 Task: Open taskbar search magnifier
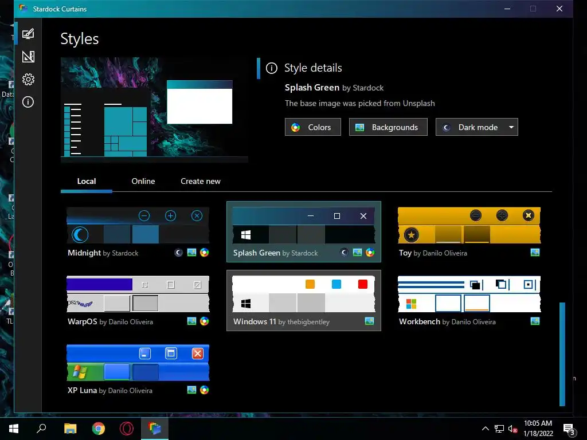[41, 429]
